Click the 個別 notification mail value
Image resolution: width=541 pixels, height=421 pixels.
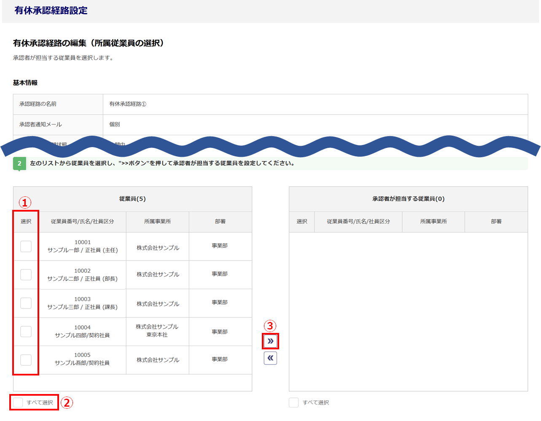(x=115, y=125)
